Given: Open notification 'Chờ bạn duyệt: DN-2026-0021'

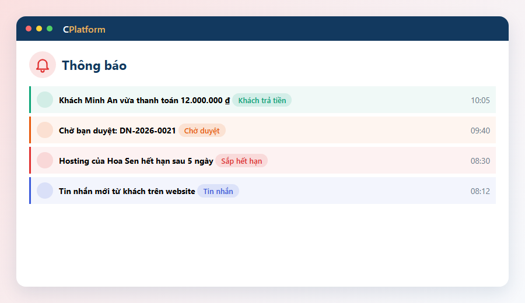Looking at the screenshot, I should tap(262, 130).
